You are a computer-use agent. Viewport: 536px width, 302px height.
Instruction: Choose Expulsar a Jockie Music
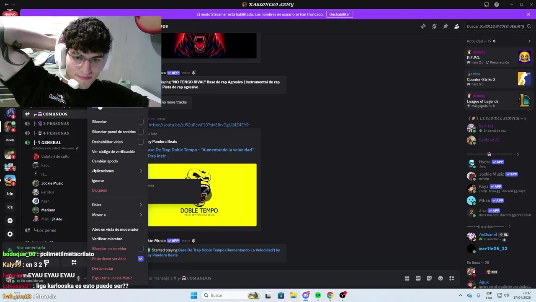pyautogui.click(x=117, y=278)
